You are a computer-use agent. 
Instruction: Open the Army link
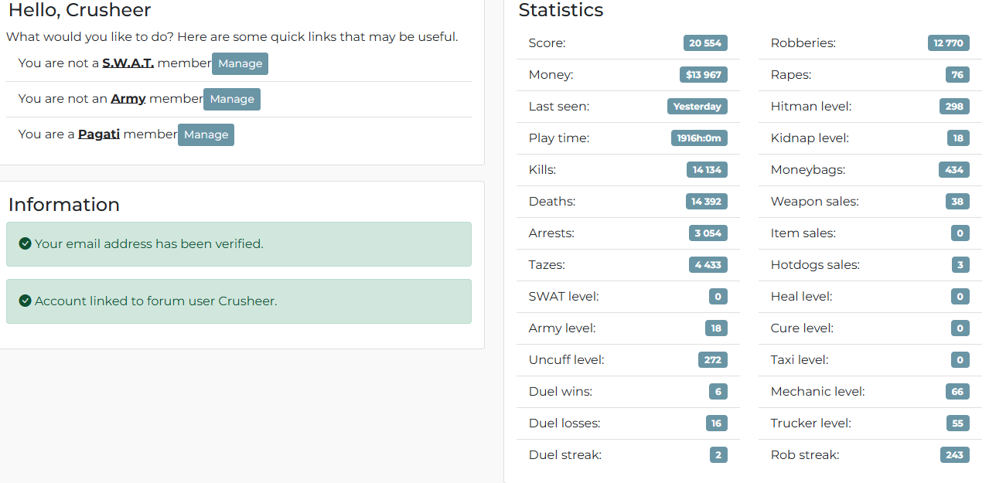[128, 99]
